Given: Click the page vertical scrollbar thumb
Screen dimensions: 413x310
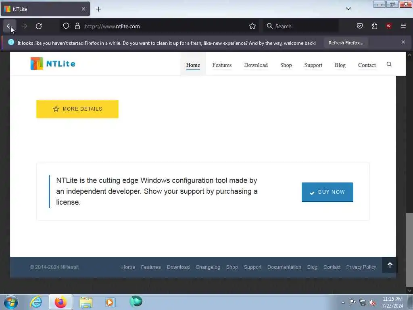Looking at the screenshot, I should pos(409,249).
